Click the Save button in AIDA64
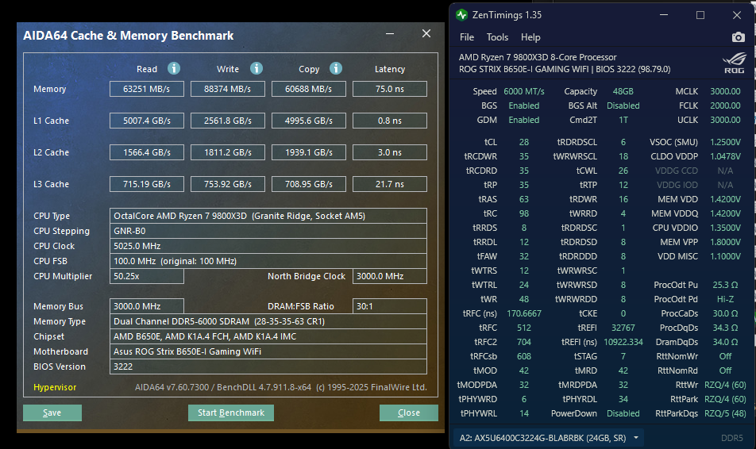The width and height of the screenshot is (756, 449). point(52,413)
